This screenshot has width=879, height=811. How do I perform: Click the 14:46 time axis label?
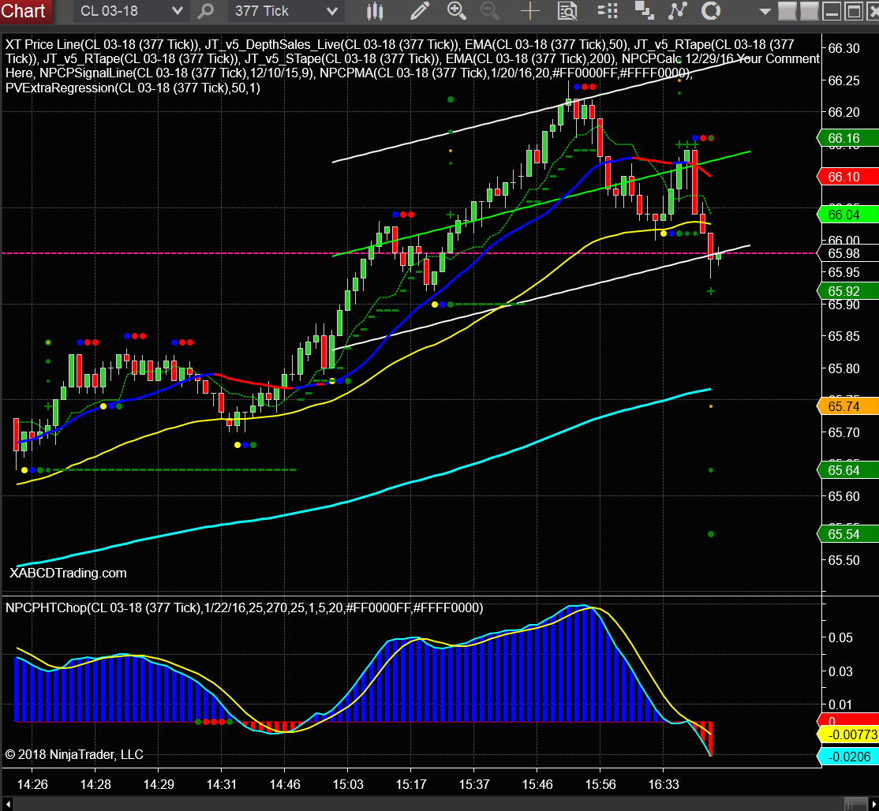point(285,784)
